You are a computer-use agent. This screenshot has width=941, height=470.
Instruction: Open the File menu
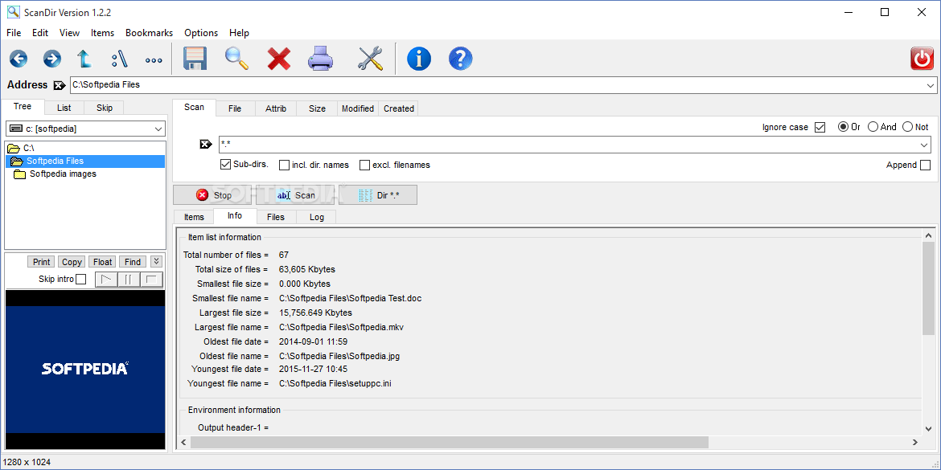[x=14, y=33]
